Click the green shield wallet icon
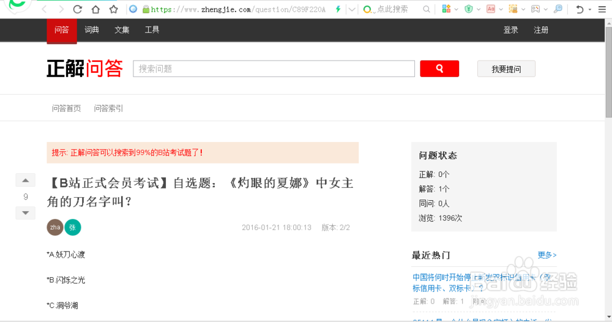 click(468, 9)
